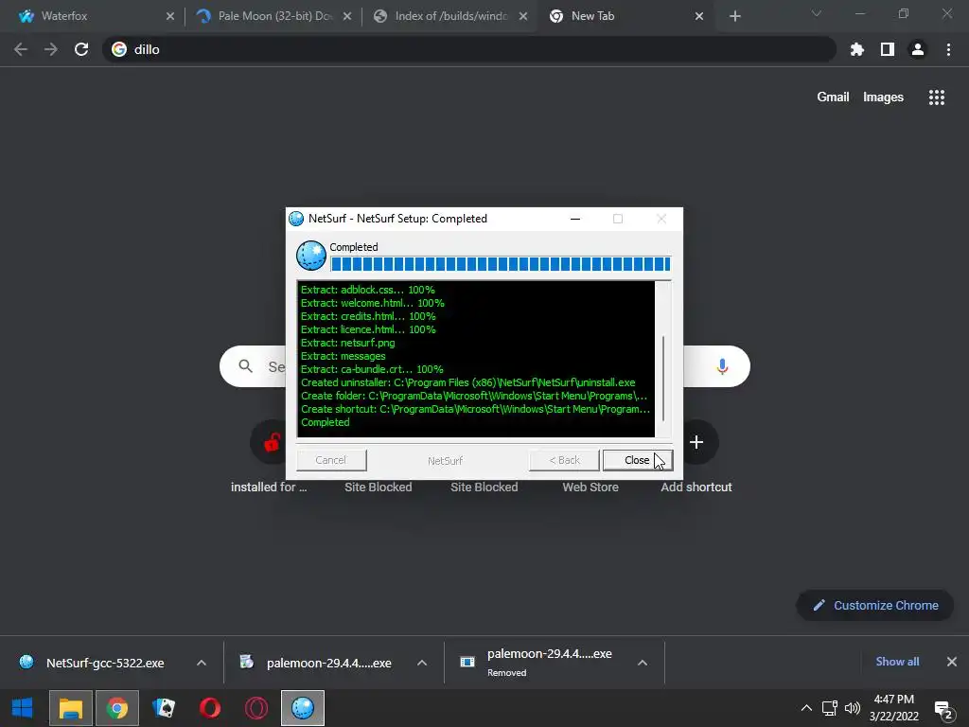Open the volume tray icon
The image size is (969, 727).
click(853, 708)
